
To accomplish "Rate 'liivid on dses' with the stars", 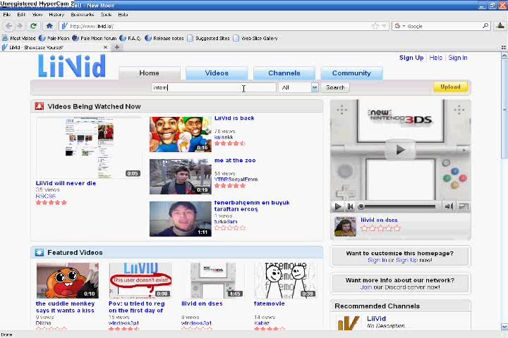I will click(381, 228).
